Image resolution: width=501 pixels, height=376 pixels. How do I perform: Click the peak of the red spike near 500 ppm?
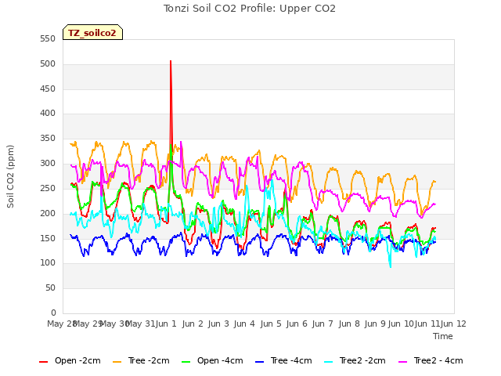171,61
